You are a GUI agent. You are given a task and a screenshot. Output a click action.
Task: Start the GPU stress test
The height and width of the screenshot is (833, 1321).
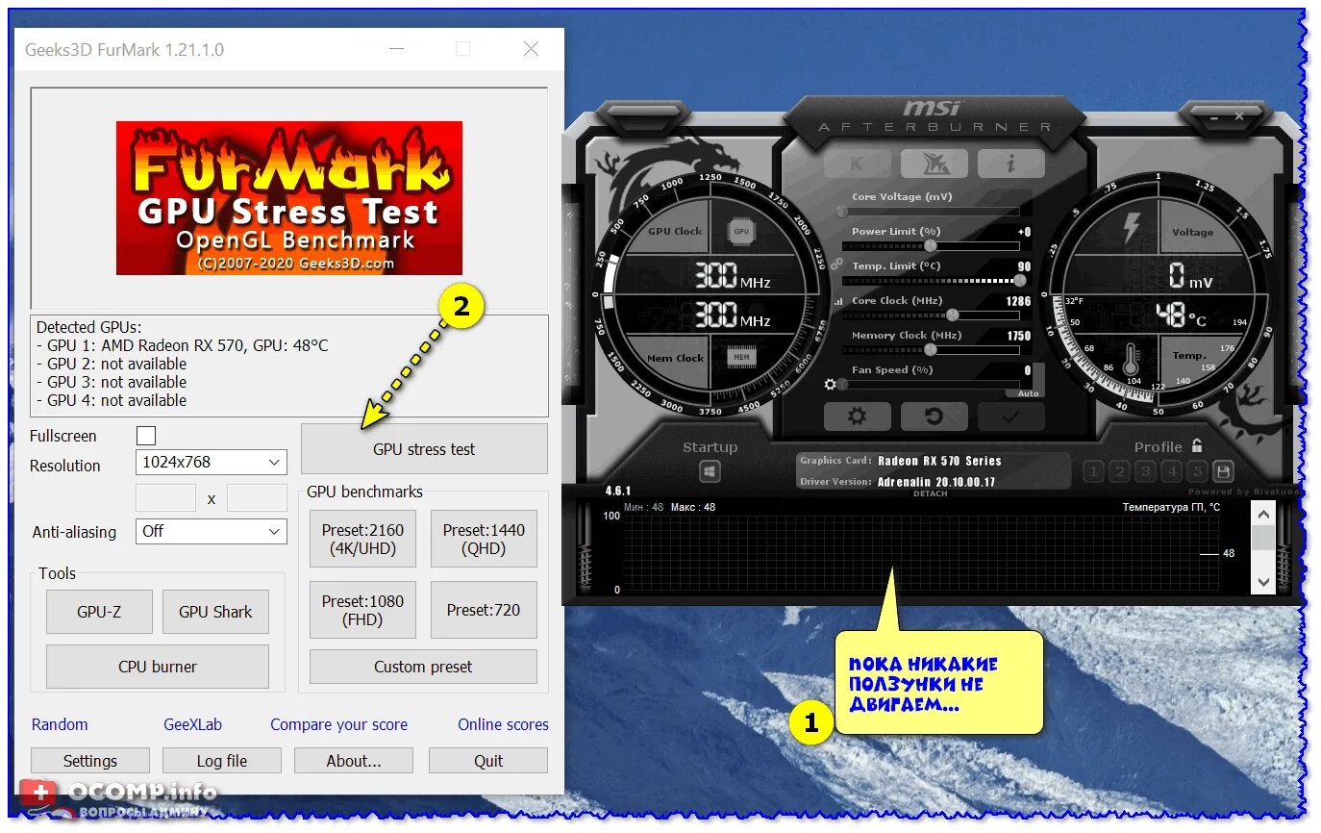[x=424, y=449]
